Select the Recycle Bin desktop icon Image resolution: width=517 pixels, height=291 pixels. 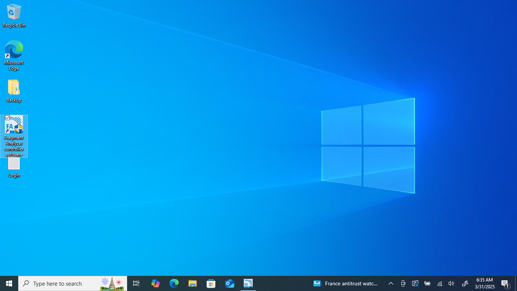[x=14, y=13]
